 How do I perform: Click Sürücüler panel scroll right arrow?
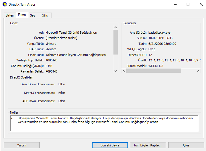pos(198,71)
